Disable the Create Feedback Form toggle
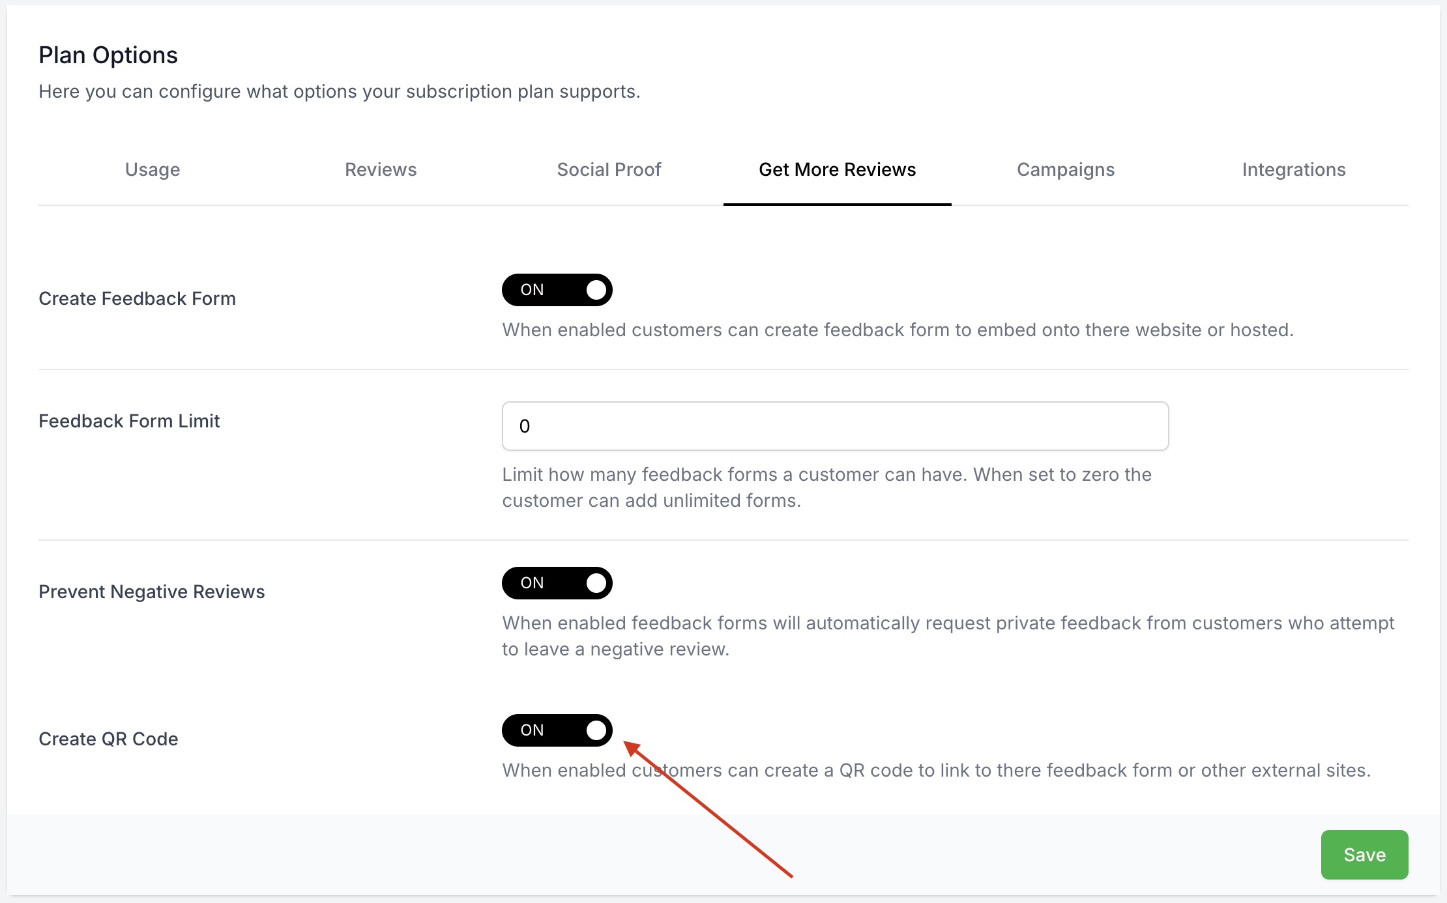 click(557, 290)
